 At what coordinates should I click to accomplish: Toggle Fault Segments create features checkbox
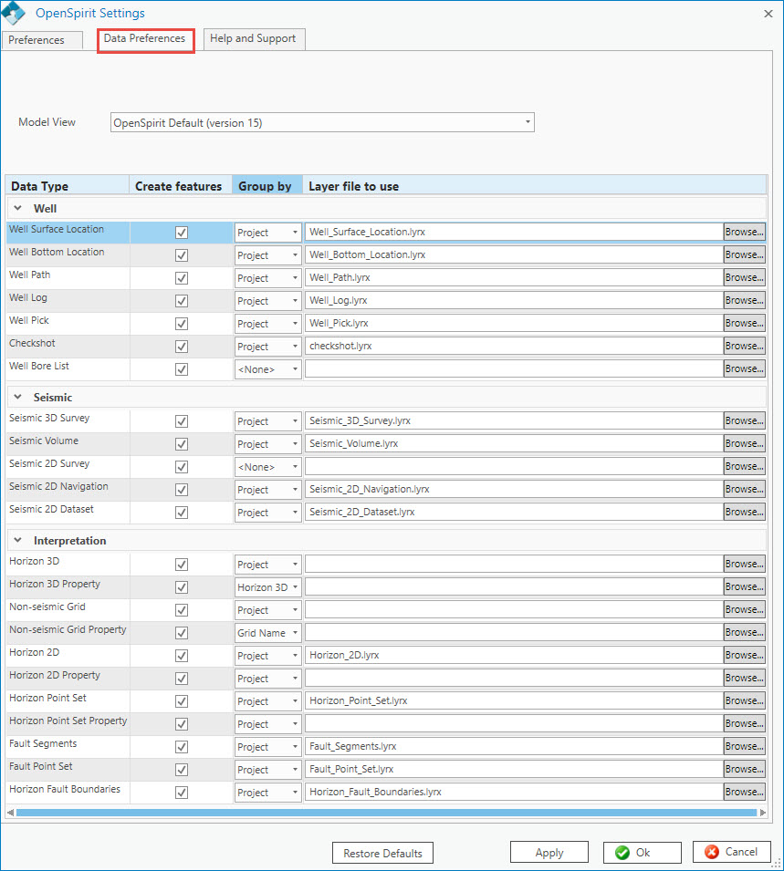click(x=182, y=747)
